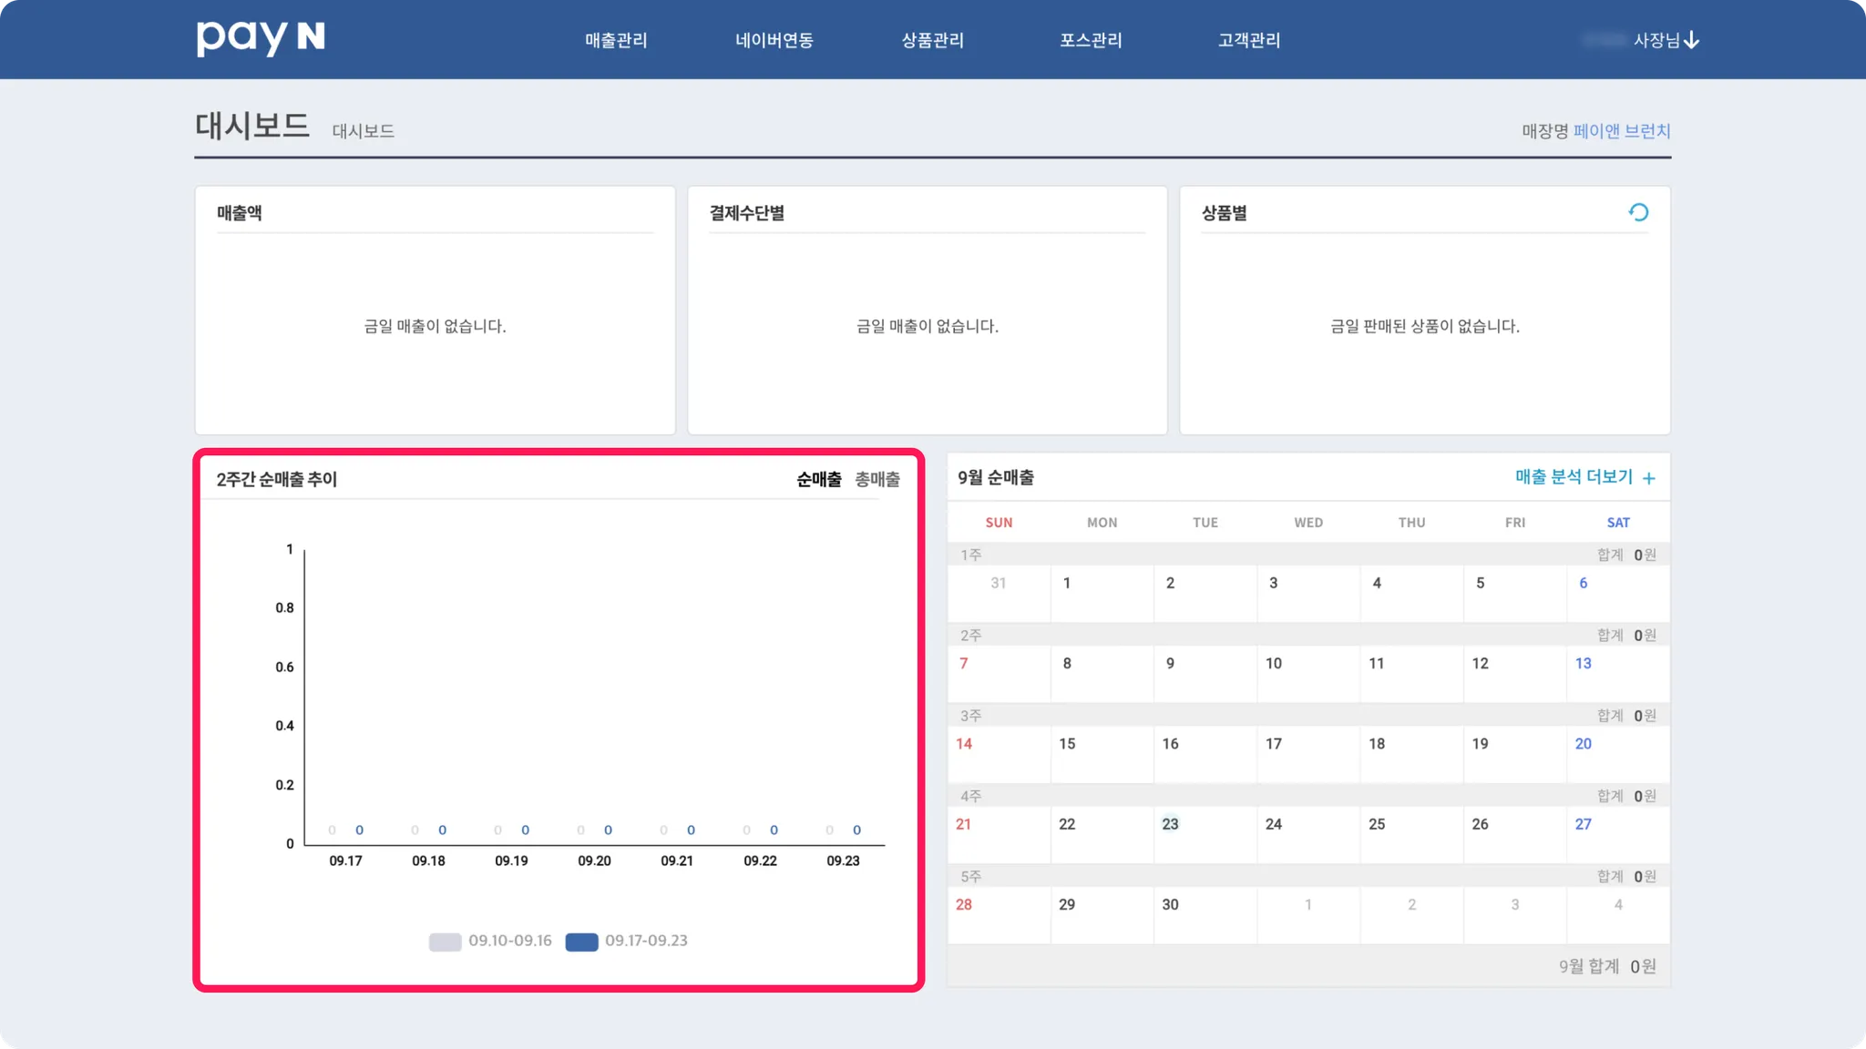Click the pay N logo

click(x=261, y=38)
